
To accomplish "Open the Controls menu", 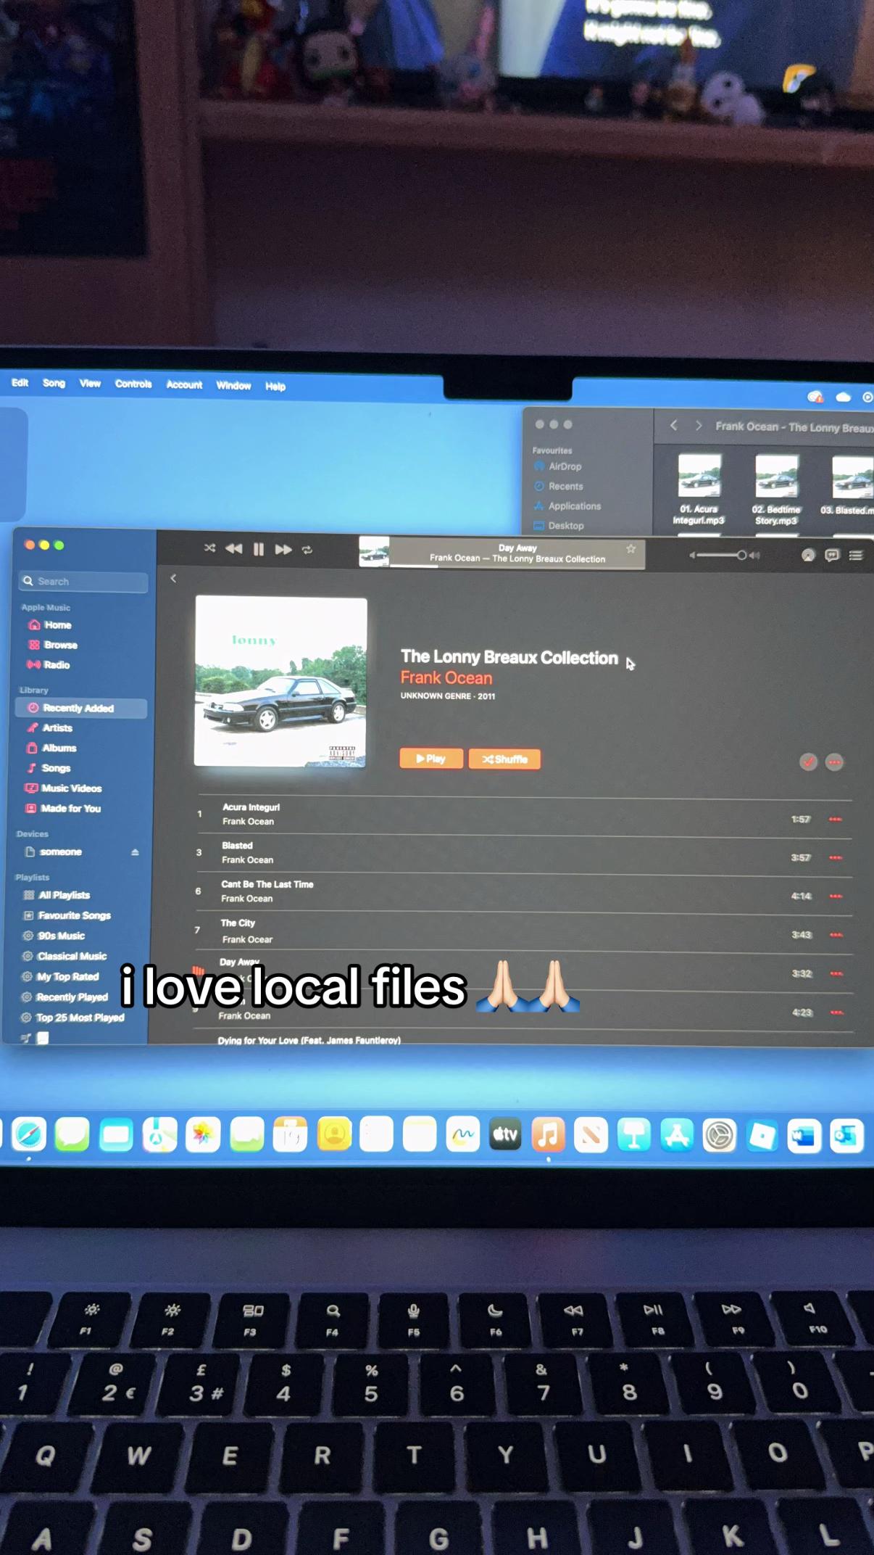I will coord(133,384).
